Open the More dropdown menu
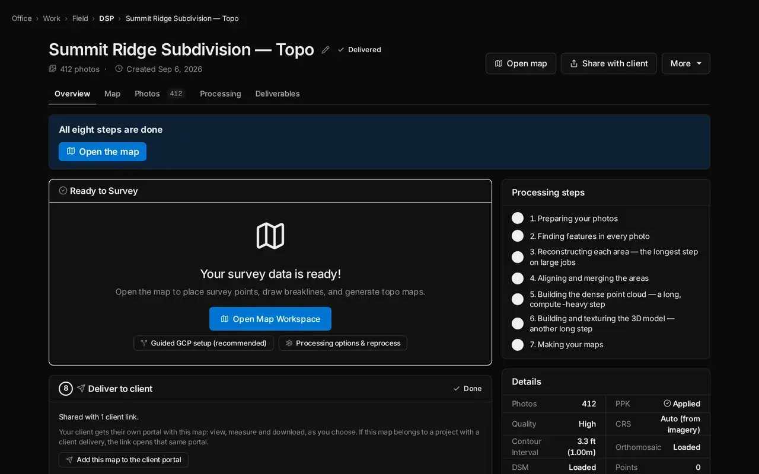Screen dimensions: 759x474 click(686, 63)
